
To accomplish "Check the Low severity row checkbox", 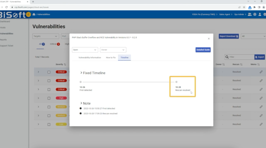I will (x=49, y=124).
